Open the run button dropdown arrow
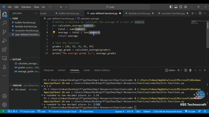This screenshot has width=209, height=117. point(196,13)
